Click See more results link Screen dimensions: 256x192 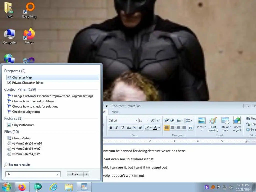click(x=19, y=164)
